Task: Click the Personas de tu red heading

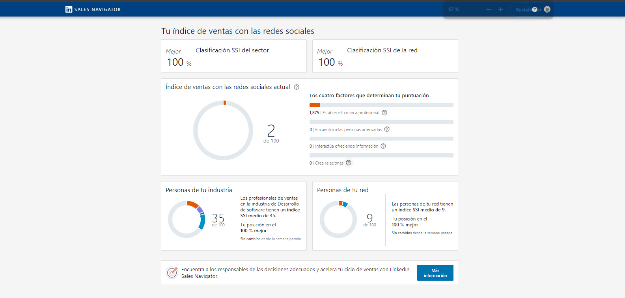Action: (x=343, y=190)
